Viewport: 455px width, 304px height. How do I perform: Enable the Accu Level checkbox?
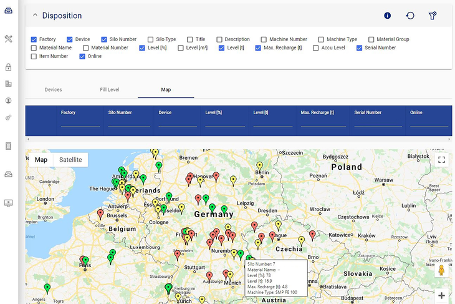pos(316,47)
